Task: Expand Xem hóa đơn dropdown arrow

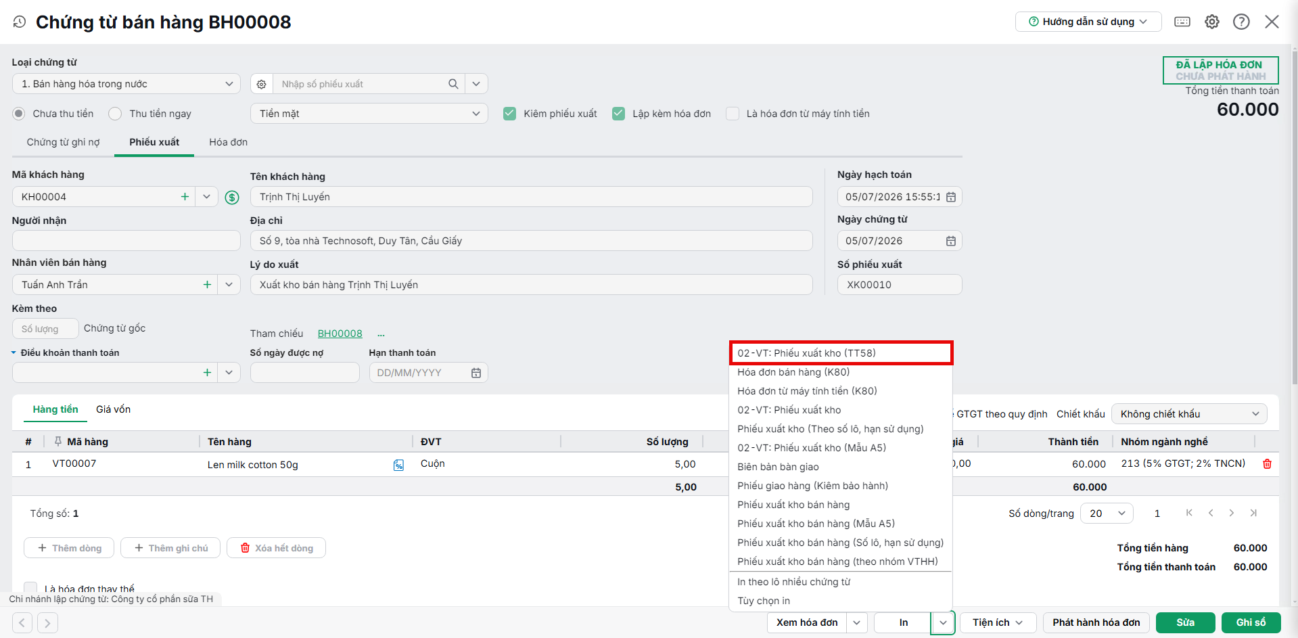Action: pyautogui.click(x=857, y=622)
